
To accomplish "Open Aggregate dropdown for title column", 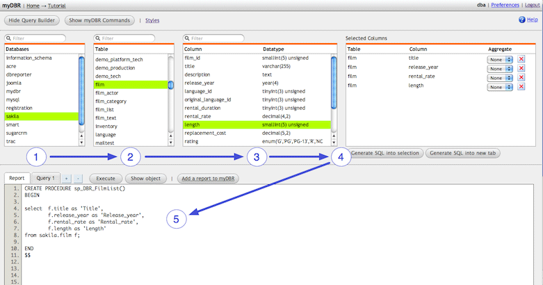I will [500, 59].
